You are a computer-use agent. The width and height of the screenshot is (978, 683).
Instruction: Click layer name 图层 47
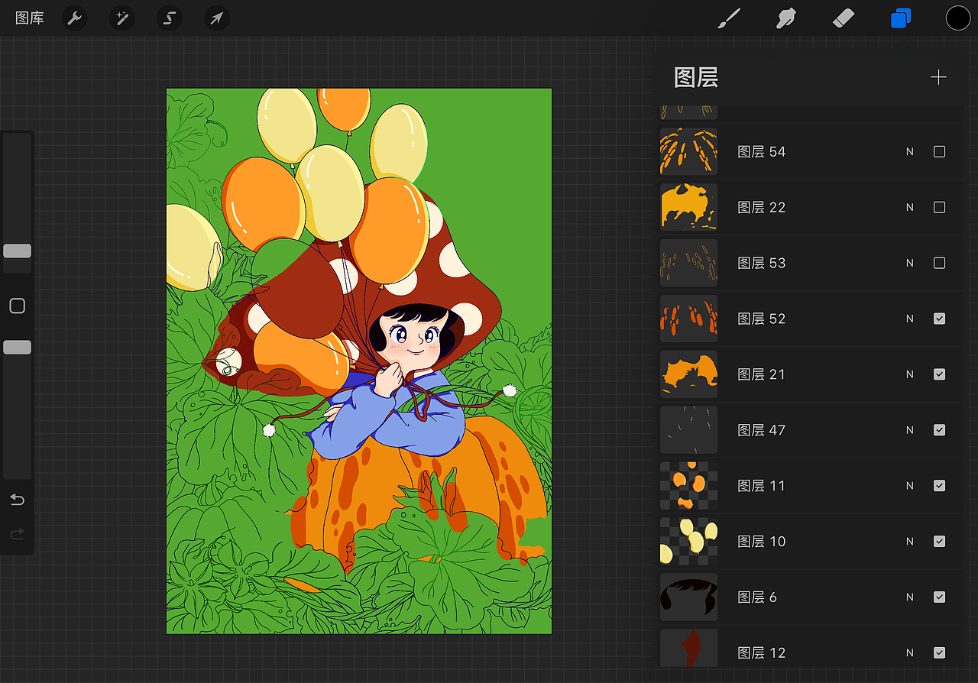[x=761, y=430]
